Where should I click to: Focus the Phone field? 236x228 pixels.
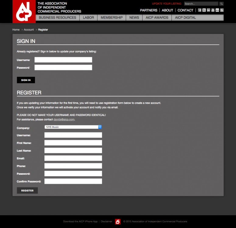73,166
